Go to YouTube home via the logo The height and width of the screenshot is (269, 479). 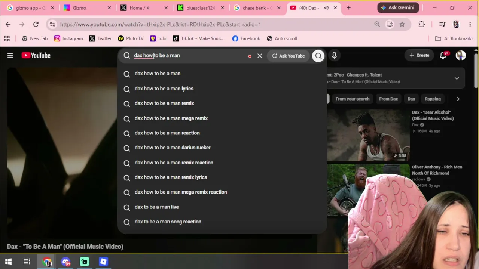[36, 55]
